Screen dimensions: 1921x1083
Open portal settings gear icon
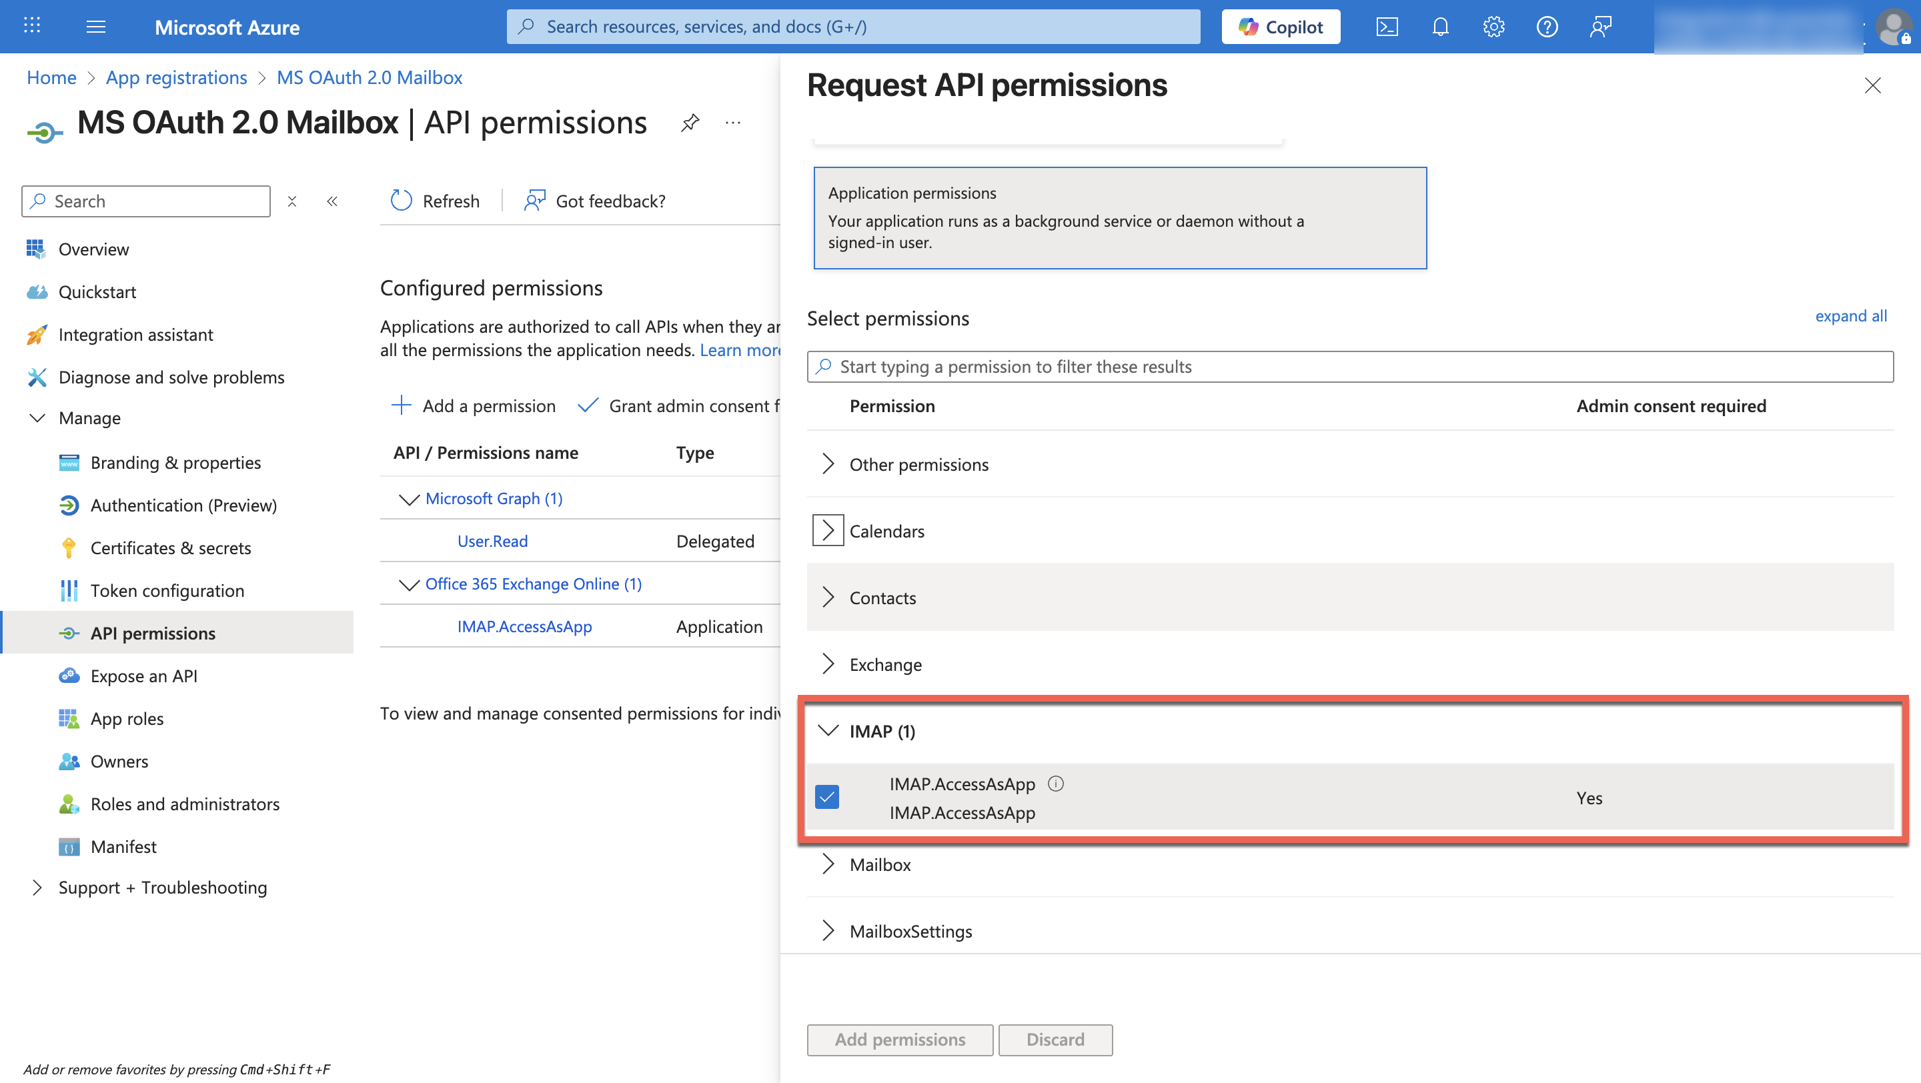1493,27
